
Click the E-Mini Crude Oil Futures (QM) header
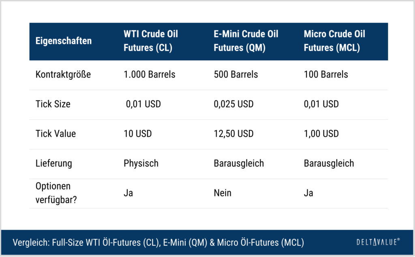(246, 41)
